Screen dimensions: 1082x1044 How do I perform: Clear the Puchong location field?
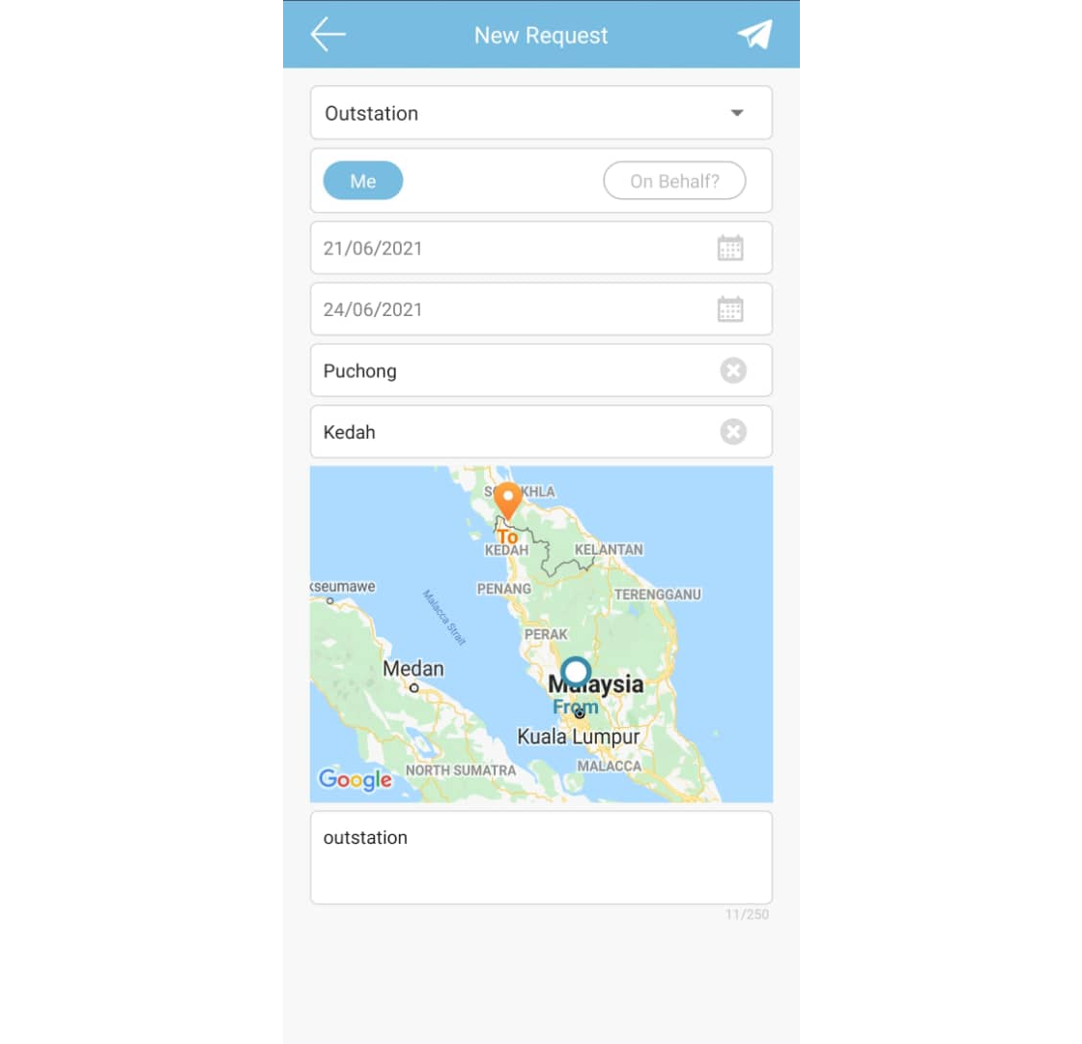733,371
